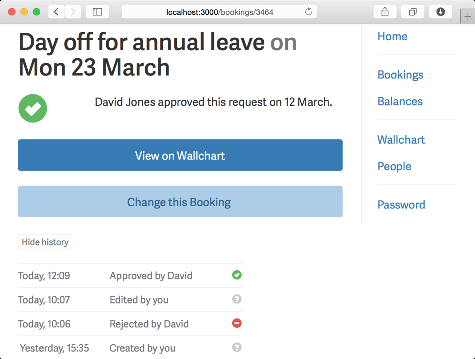Open the downloads icon in the browser toolbar
The width and height of the screenshot is (475, 359).
tap(440, 11)
